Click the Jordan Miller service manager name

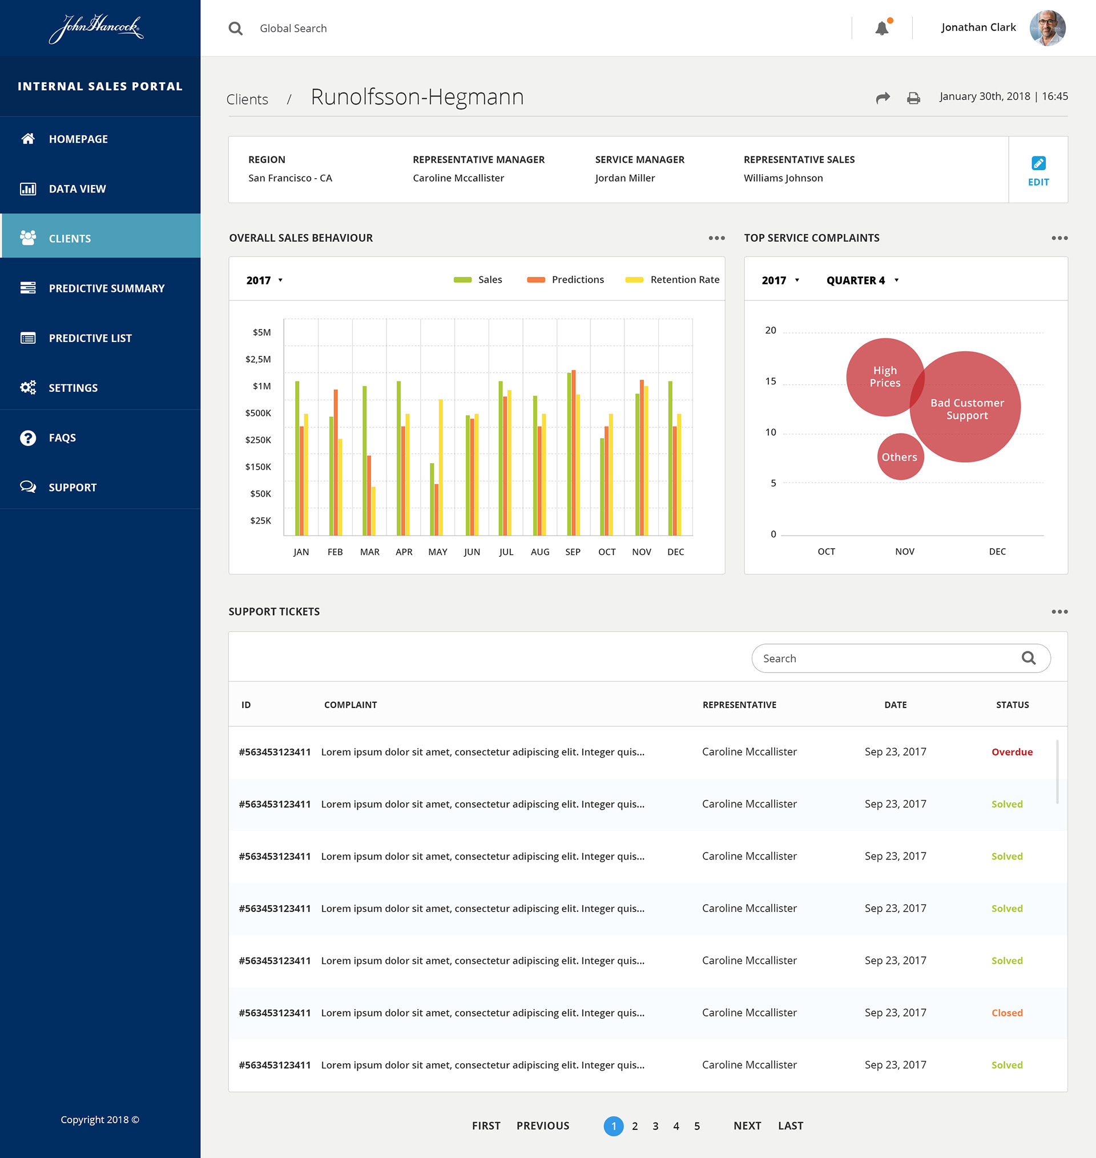pyautogui.click(x=624, y=178)
